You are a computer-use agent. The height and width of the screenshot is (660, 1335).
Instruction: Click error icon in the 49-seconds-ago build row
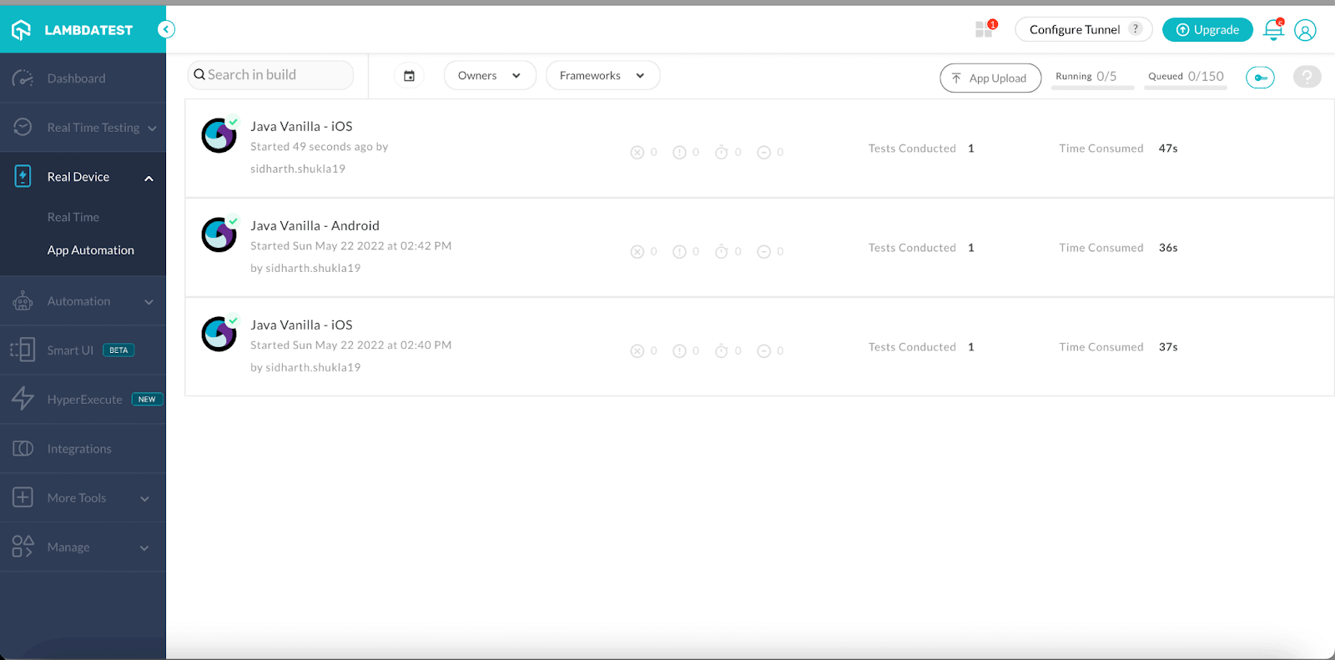[680, 153]
